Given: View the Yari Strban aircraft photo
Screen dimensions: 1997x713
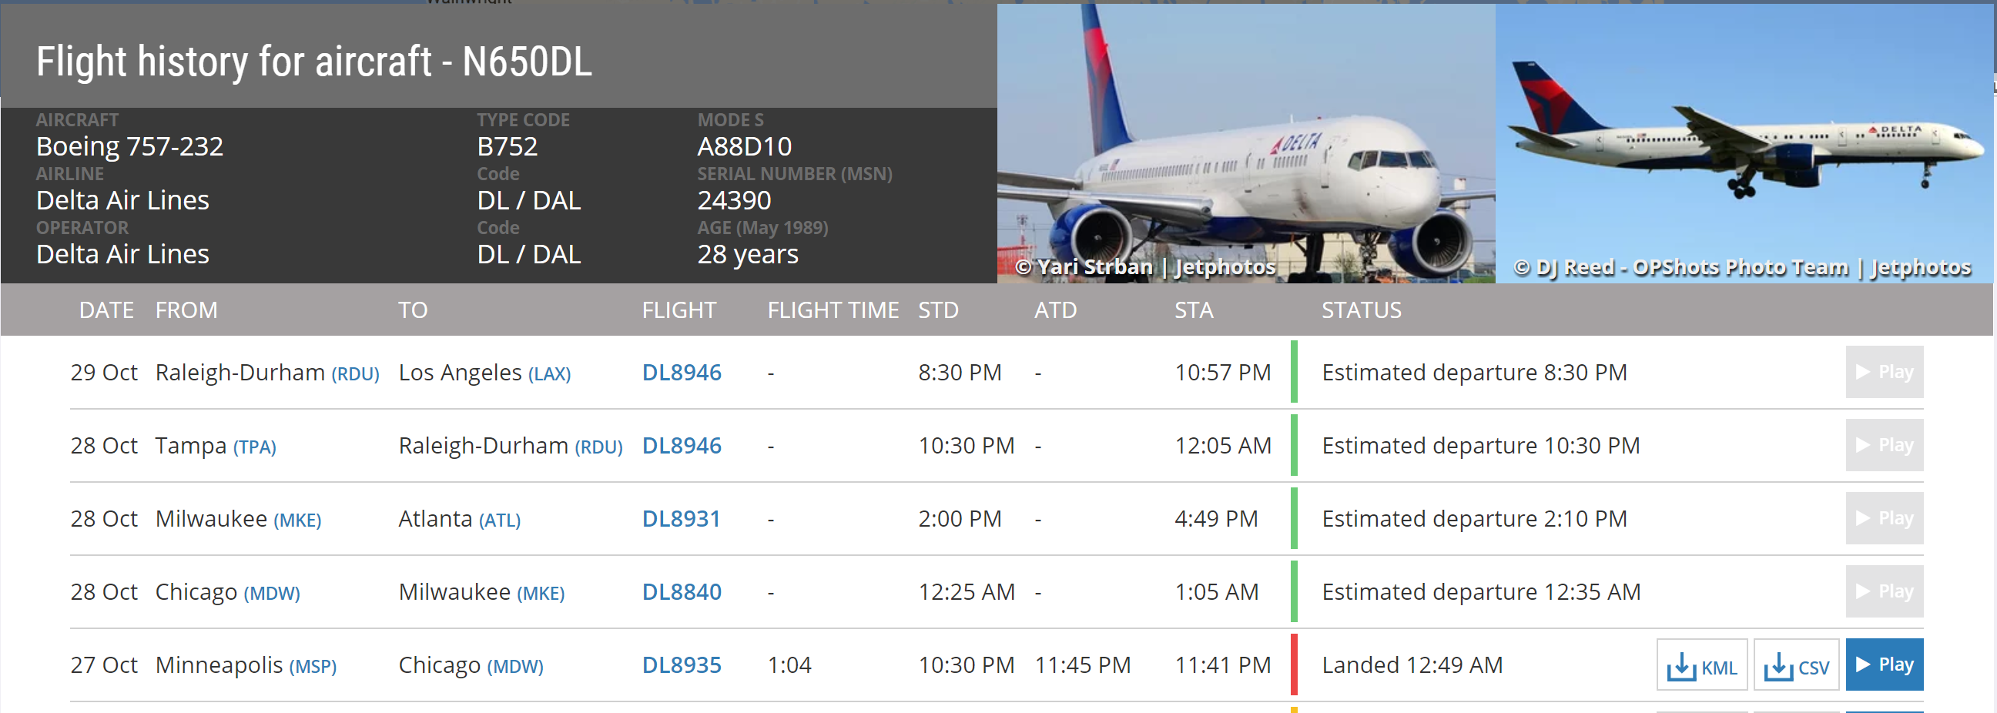Looking at the screenshot, I should [1246, 143].
